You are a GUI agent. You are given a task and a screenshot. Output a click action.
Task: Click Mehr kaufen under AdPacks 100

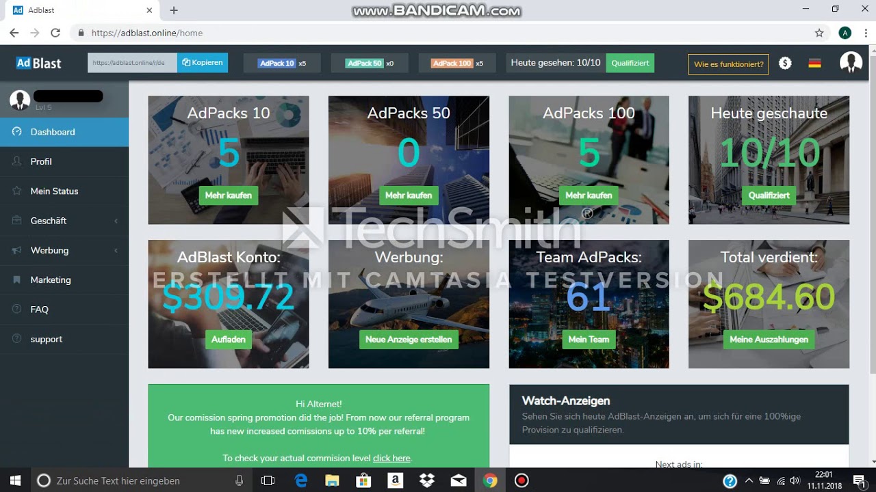point(589,195)
